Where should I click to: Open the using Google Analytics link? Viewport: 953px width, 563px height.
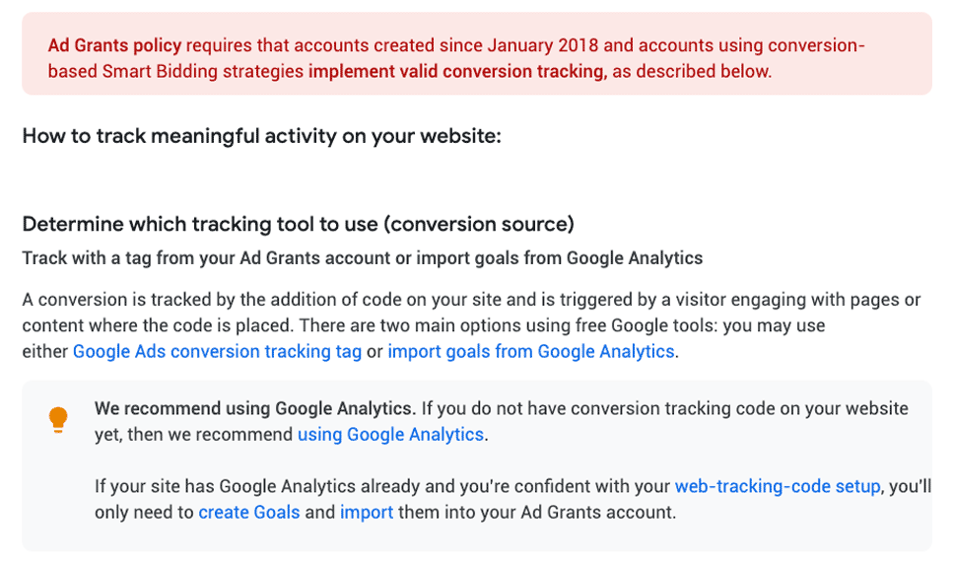click(390, 435)
